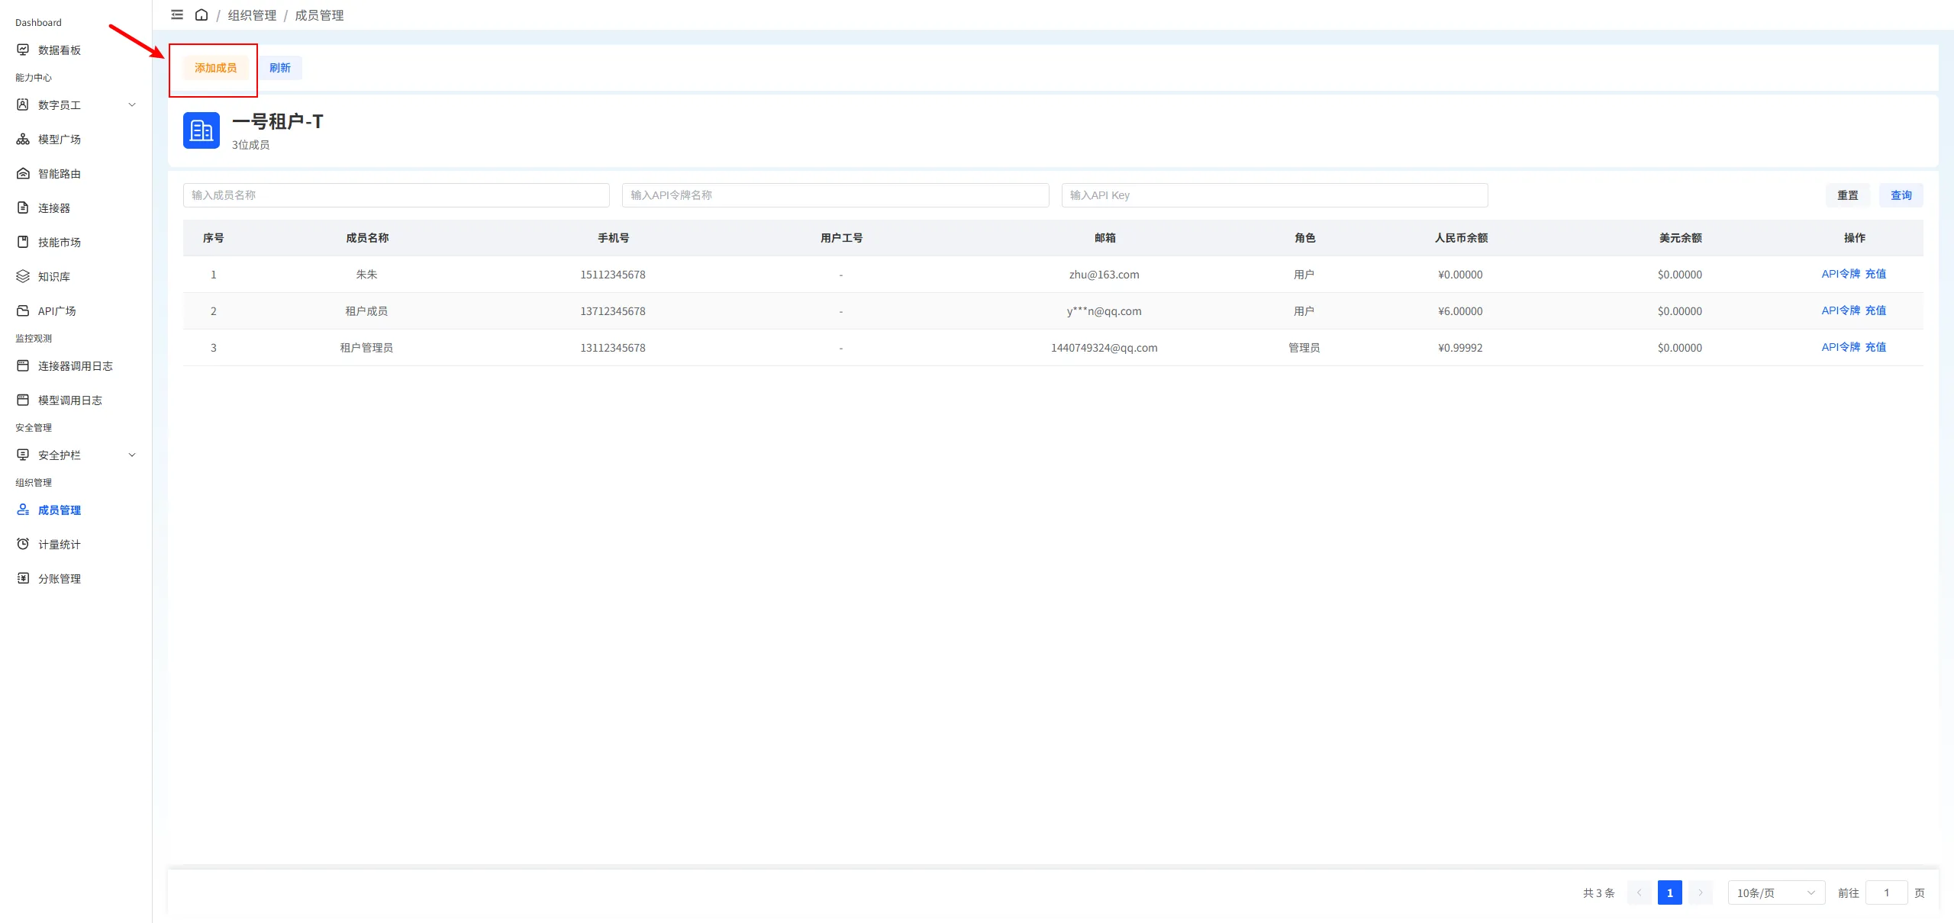The width and height of the screenshot is (1954, 923).
Task: Click the 添加成员 button
Action: click(x=215, y=68)
